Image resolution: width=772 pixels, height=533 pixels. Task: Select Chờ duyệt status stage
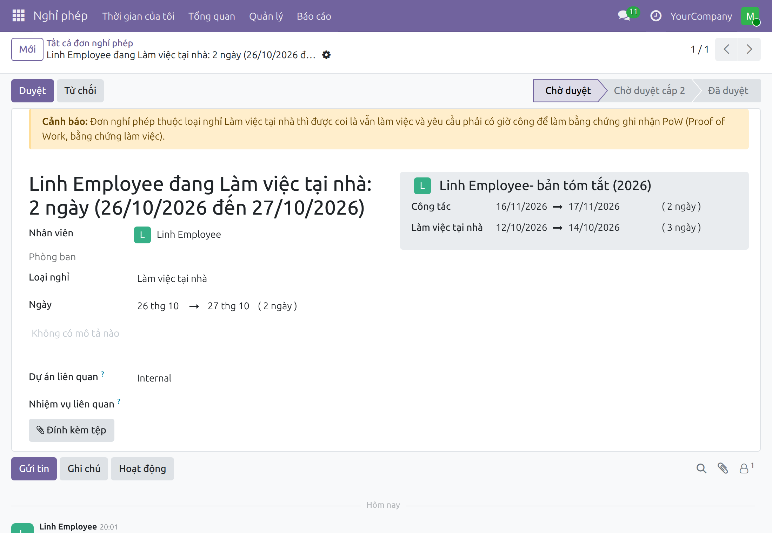pyautogui.click(x=568, y=91)
